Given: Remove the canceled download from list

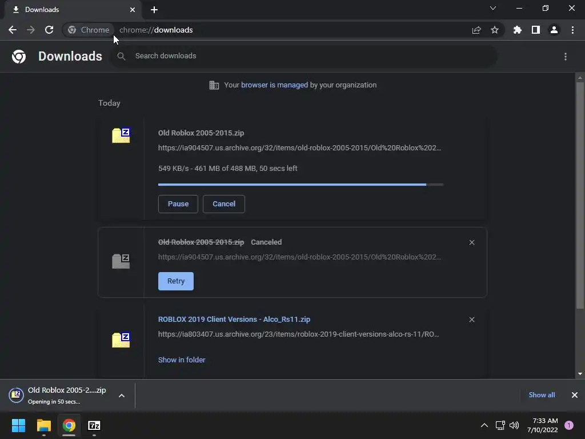Looking at the screenshot, I should (x=472, y=242).
